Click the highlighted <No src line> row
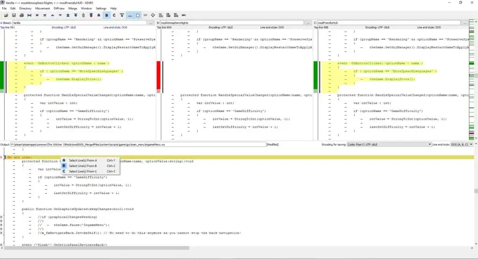478x259 pixels. [239, 157]
